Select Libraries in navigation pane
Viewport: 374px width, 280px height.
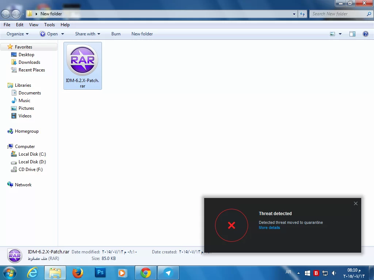pyautogui.click(x=23, y=85)
